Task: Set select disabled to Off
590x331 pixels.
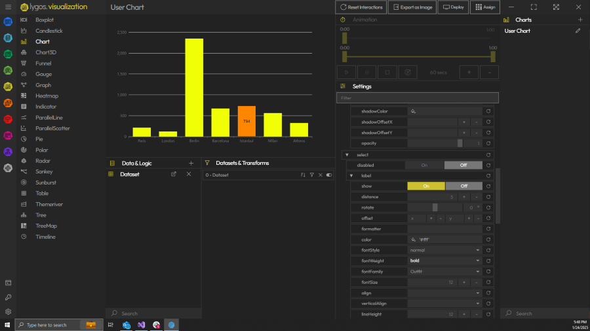Action: coord(463,165)
